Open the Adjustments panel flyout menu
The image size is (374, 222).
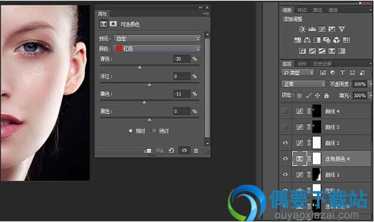click(370, 10)
